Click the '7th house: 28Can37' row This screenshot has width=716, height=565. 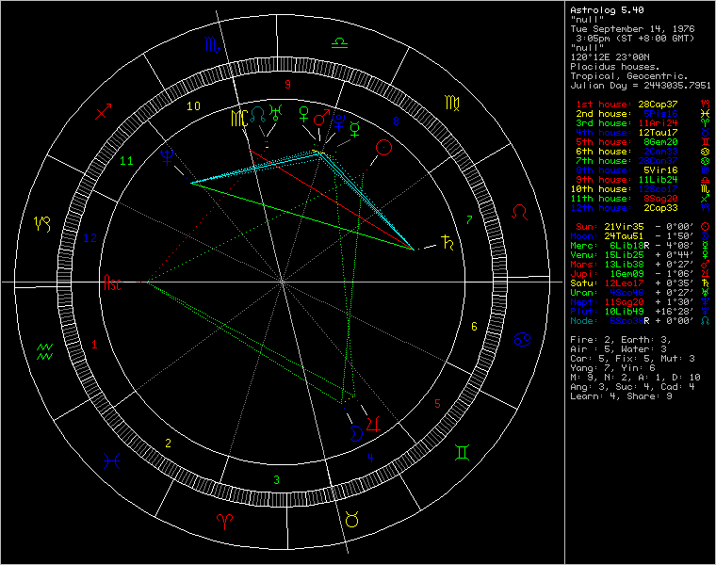[642, 161]
